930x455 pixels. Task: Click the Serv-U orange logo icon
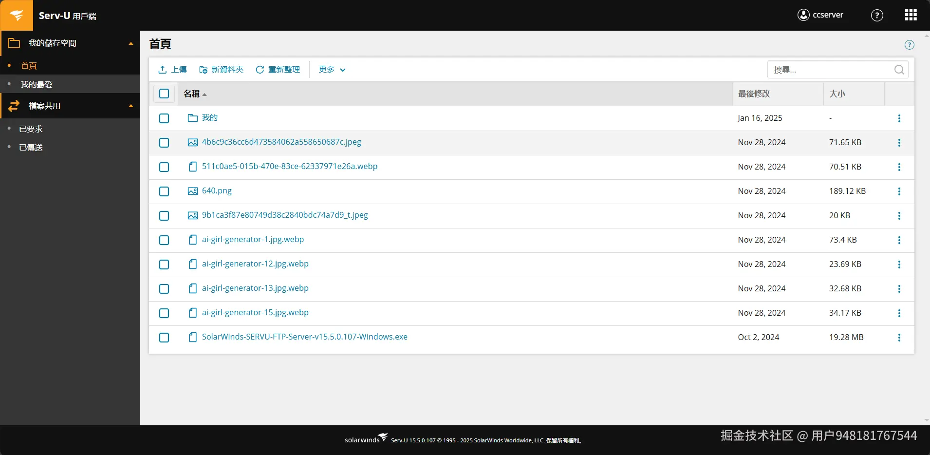pyautogui.click(x=17, y=15)
